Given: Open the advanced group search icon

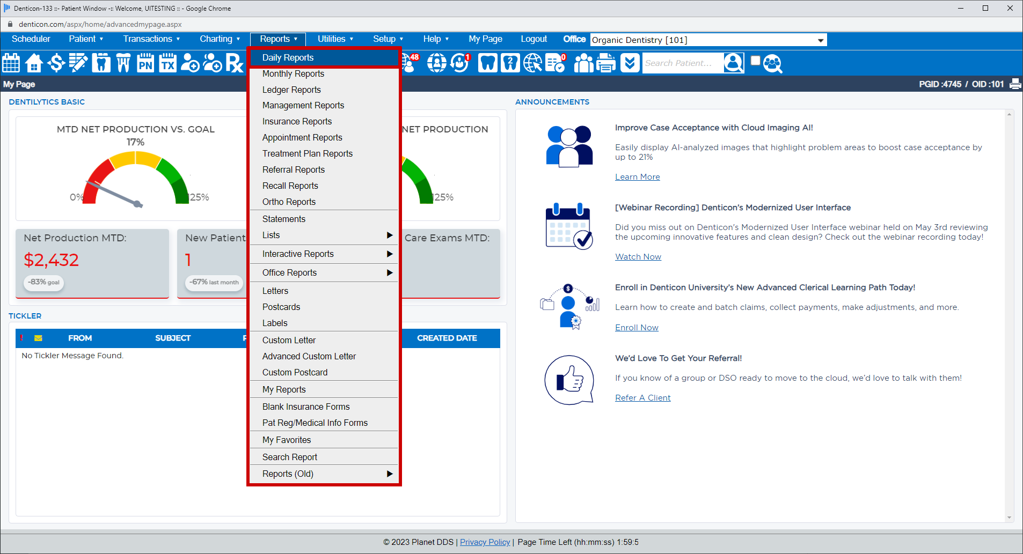Looking at the screenshot, I should click(773, 64).
